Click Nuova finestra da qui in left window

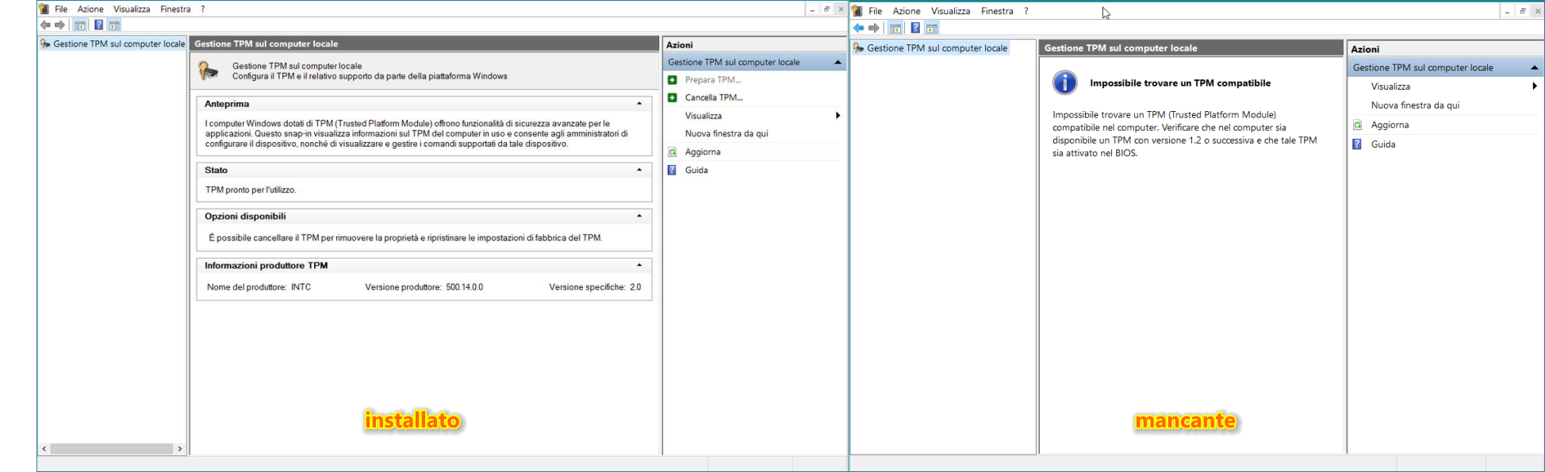[x=726, y=134]
